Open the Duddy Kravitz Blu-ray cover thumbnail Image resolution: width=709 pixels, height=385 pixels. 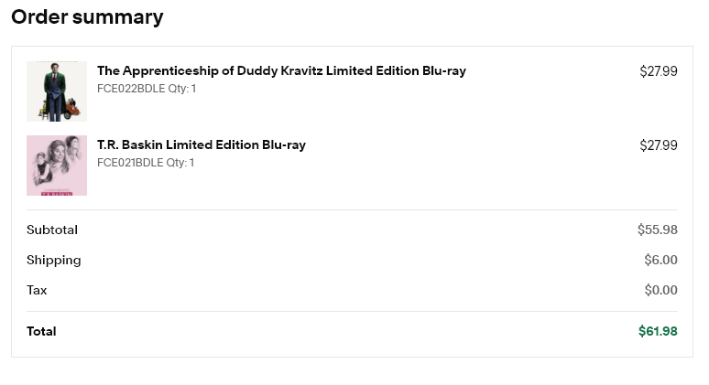(57, 91)
